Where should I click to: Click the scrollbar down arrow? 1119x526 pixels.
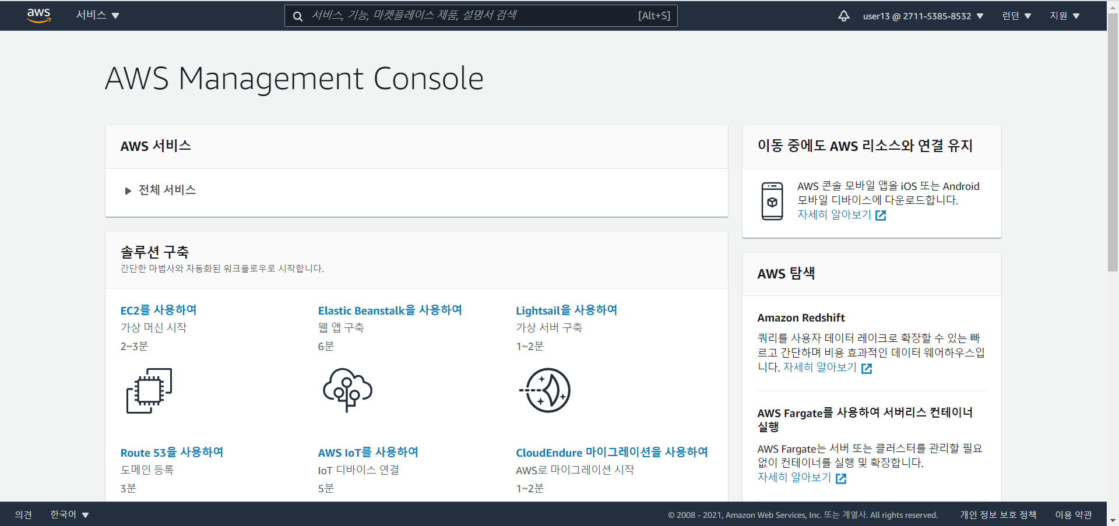(1113, 520)
